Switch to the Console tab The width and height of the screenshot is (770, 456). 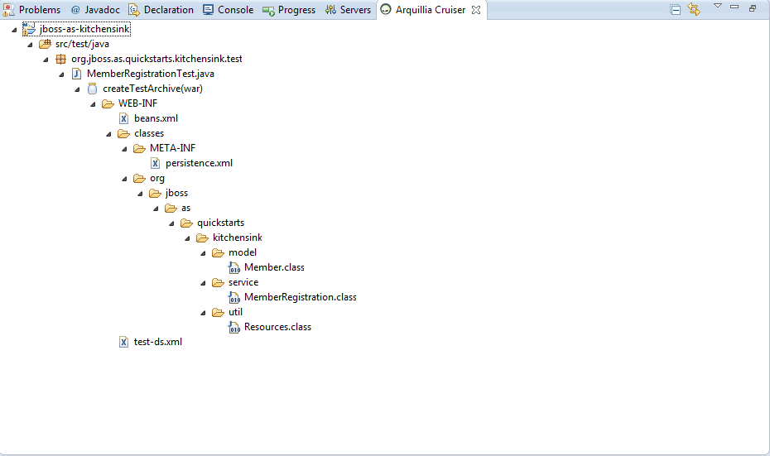click(229, 10)
